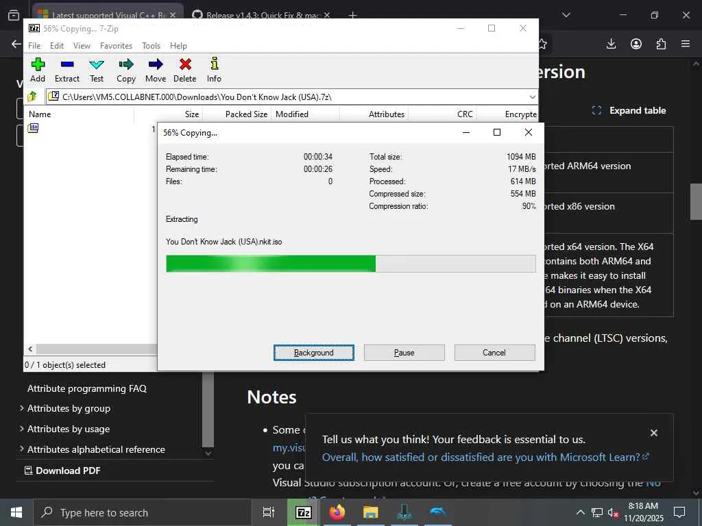The image size is (702, 526).
Task: Open Task View from the taskbar
Action: click(x=269, y=512)
